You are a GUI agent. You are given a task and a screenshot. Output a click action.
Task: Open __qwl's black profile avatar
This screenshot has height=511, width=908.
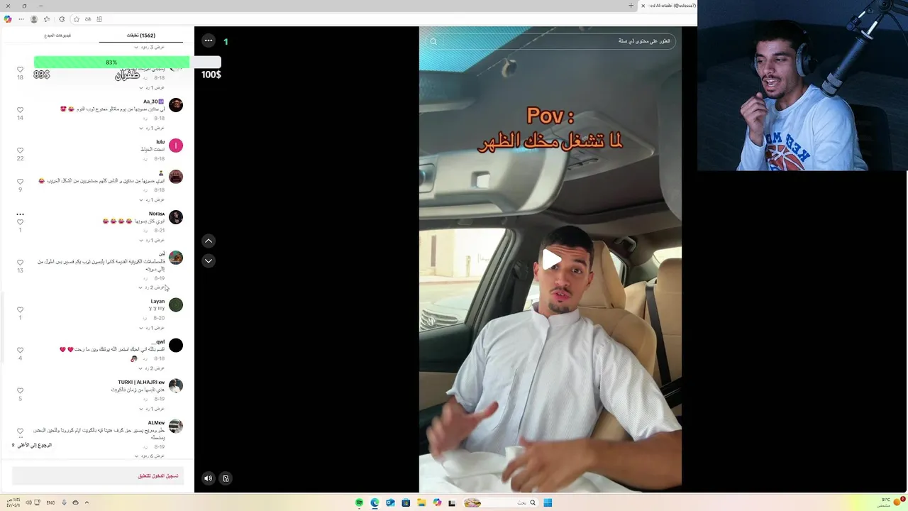coord(176,345)
